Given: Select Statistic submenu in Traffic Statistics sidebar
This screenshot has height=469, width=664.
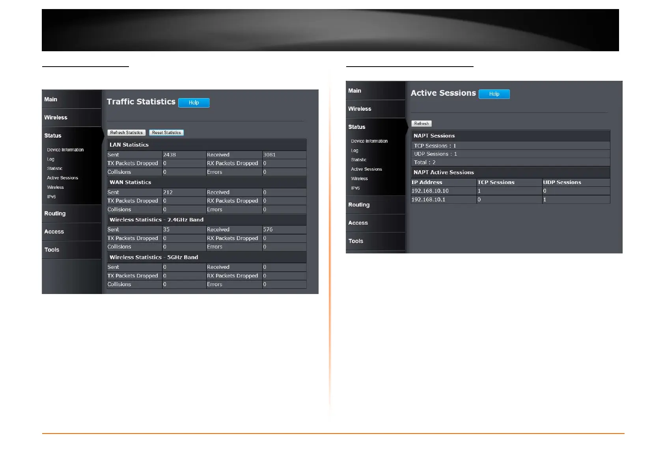Looking at the screenshot, I should pyautogui.click(x=55, y=169).
